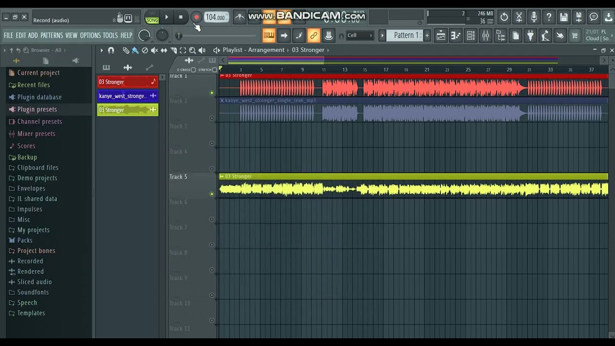Open the tempo tapper icon
Viewport: 615px width, 346px height.
[545, 35]
